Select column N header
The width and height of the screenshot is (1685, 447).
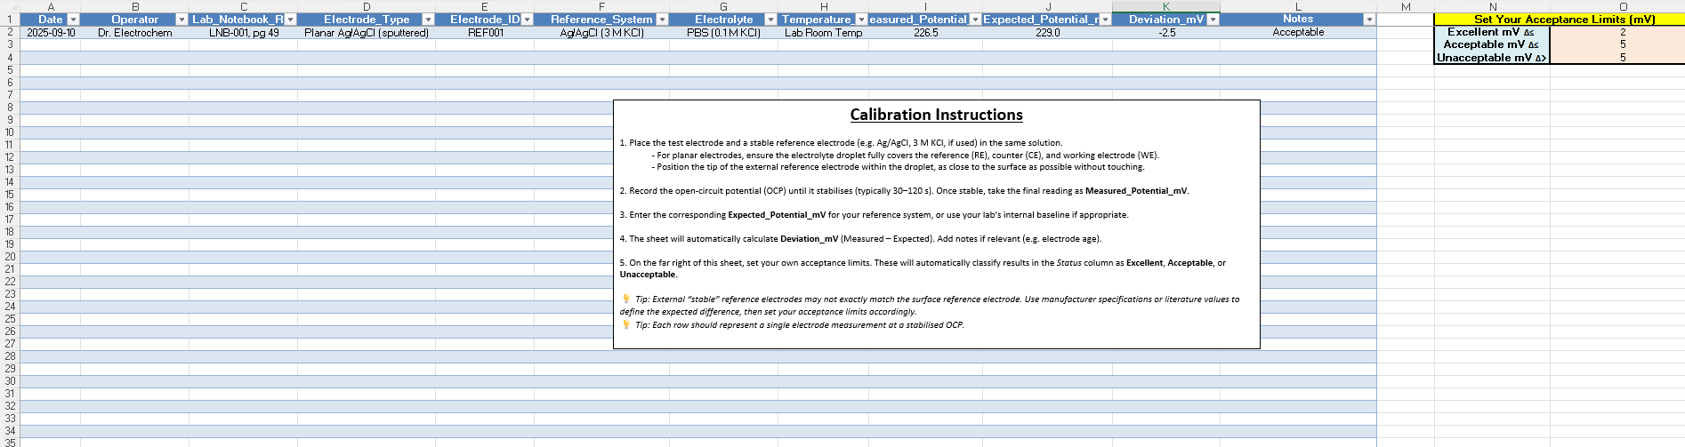click(1492, 6)
